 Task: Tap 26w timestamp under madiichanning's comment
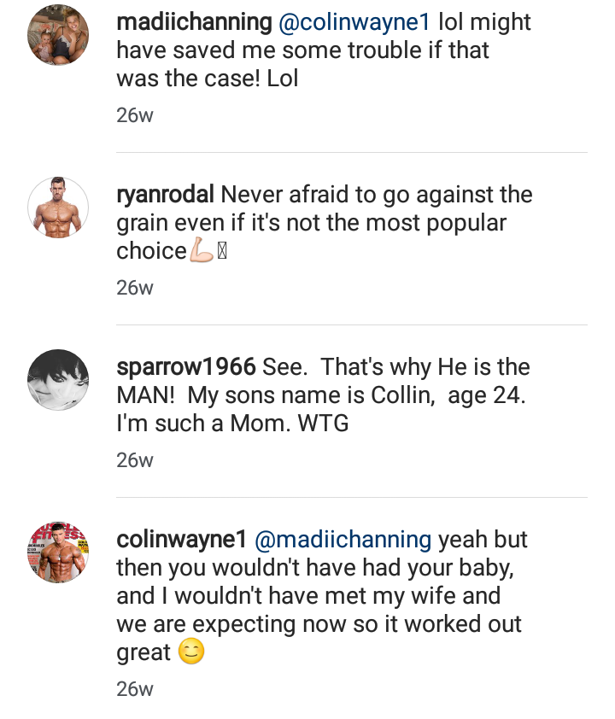(135, 115)
